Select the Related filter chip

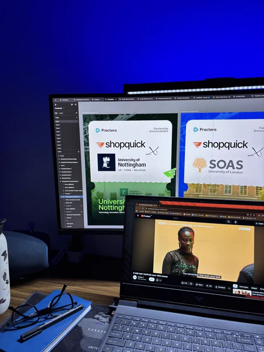coord(254,288)
